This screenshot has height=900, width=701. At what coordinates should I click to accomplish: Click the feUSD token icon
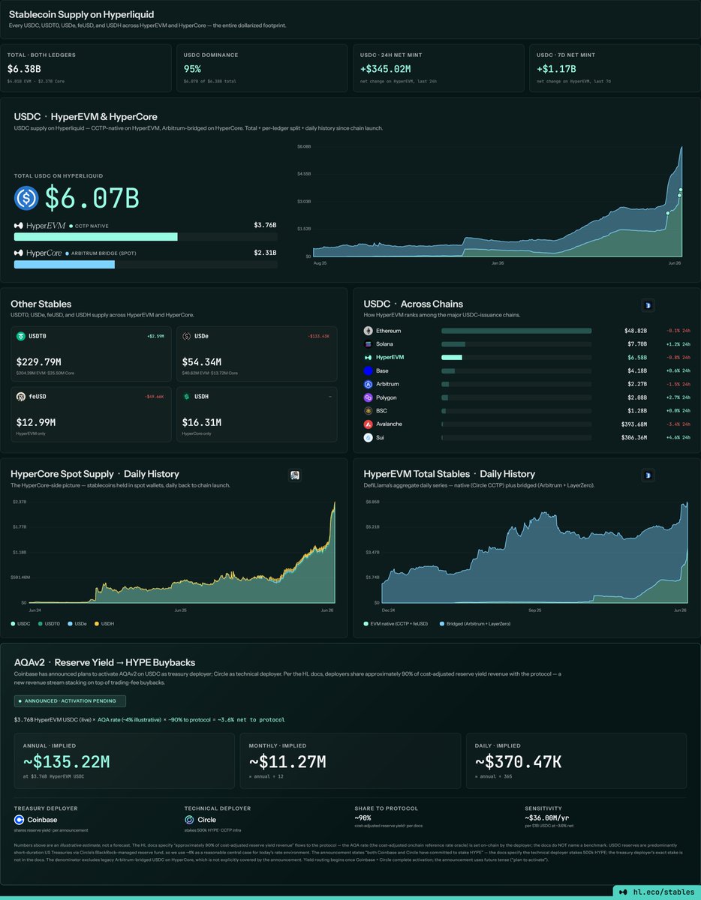(22, 396)
